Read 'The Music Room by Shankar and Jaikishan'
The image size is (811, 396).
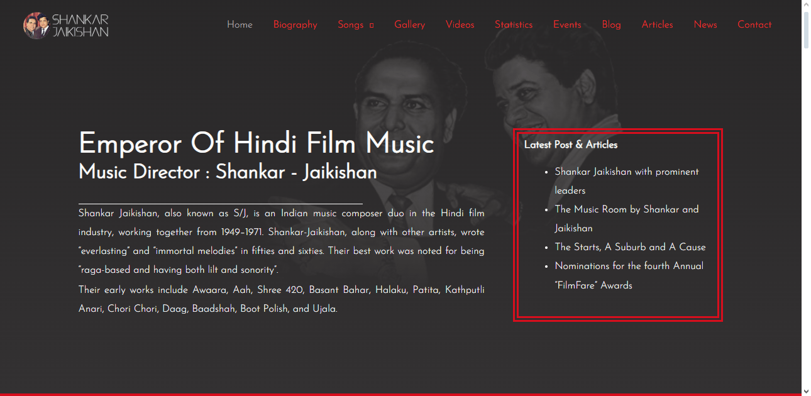coord(626,209)
